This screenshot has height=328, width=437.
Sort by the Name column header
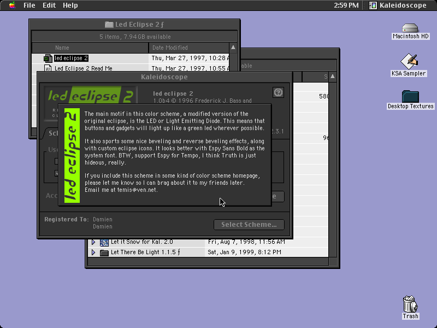coord(90,48)
